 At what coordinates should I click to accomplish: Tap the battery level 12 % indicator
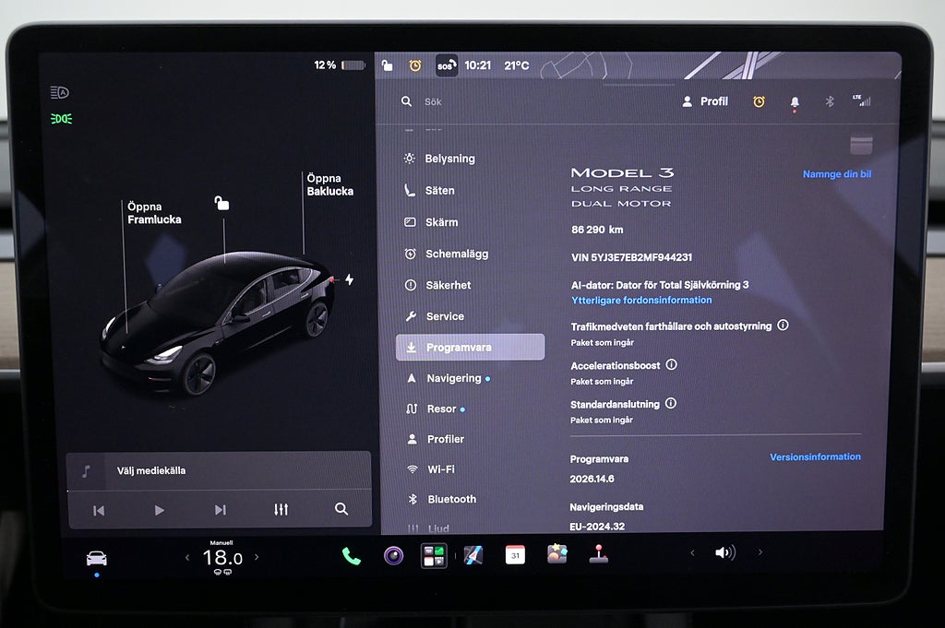[340, 65]
